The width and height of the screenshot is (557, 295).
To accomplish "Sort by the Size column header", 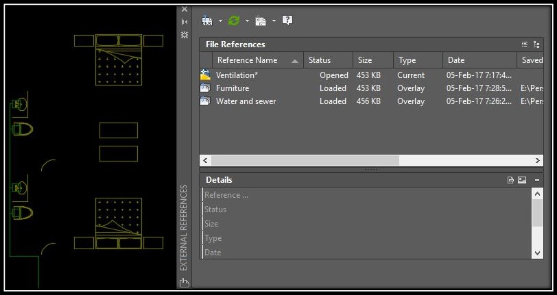I will pyautogui.click(x=373, y=60).
